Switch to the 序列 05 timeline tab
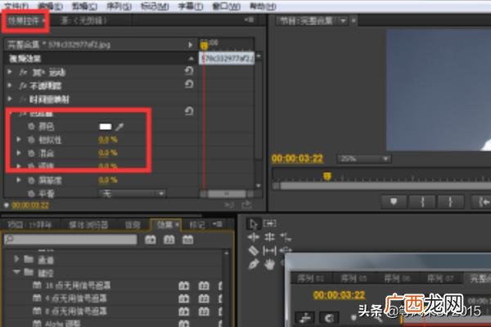The width and height of the screenshot is (491, 327). tap(354, 278)
